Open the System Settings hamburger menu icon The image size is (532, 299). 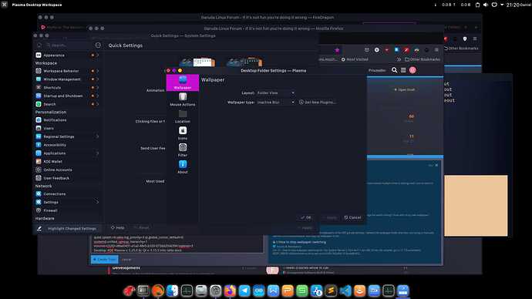click(98, 45)
